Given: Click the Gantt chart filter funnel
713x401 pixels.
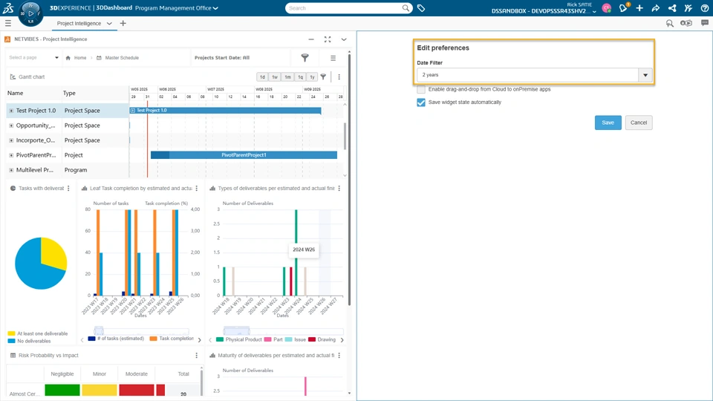Looking at the screenshot, I should 323,76.
